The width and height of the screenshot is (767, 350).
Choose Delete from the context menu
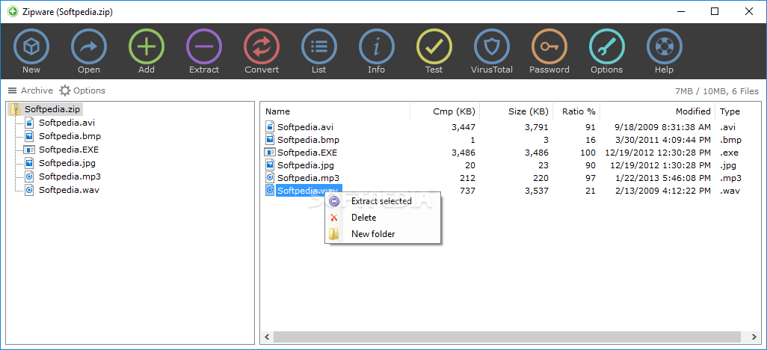(363, 218)
